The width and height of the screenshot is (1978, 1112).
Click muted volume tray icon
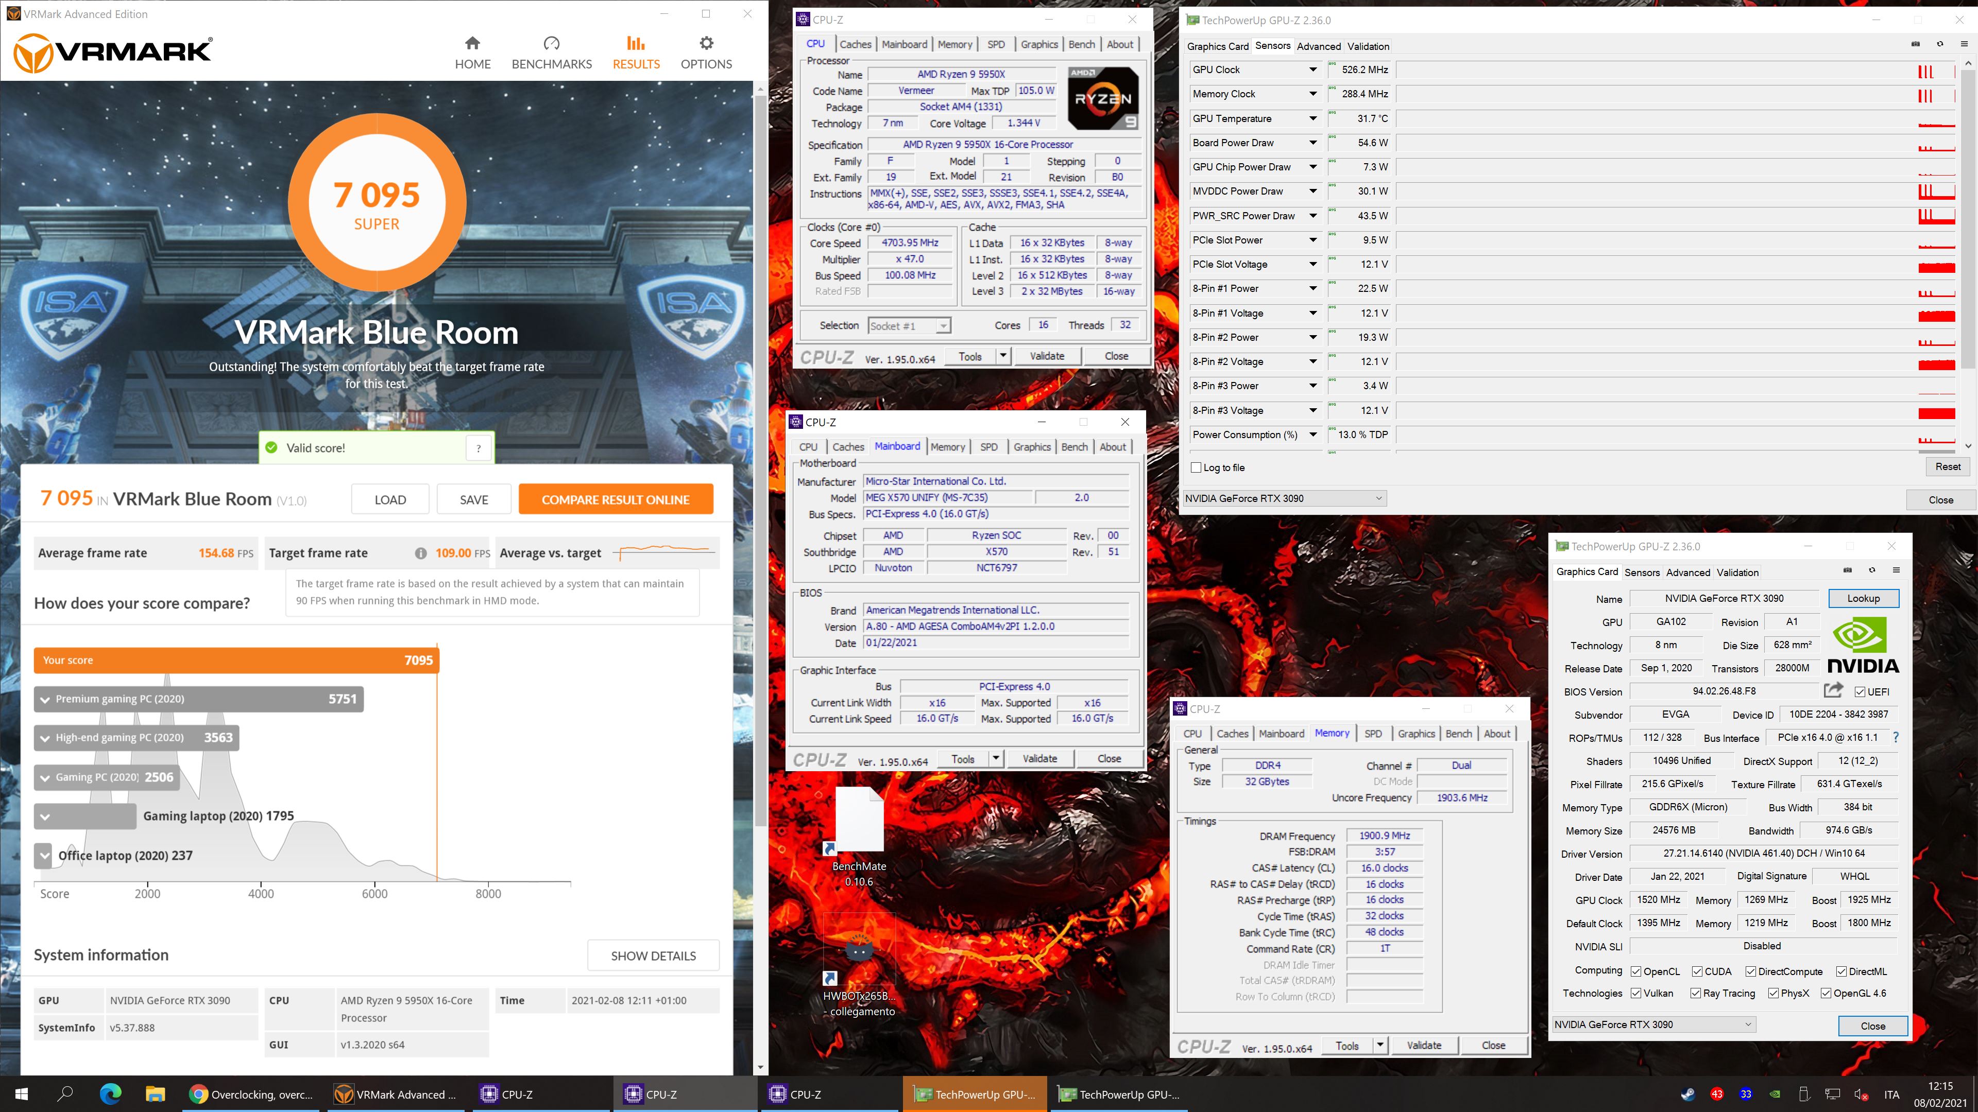(x=1861, y=1094)
